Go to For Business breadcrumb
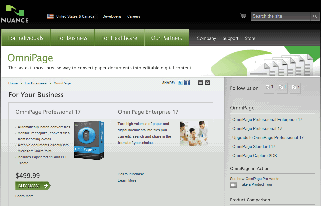Image resolution: width=321 pixels, height=206 pixels. pos(35,83)
